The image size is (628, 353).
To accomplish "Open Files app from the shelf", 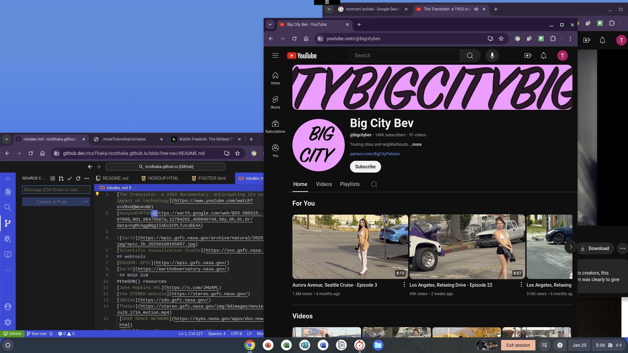I will (x=378, y=345).
